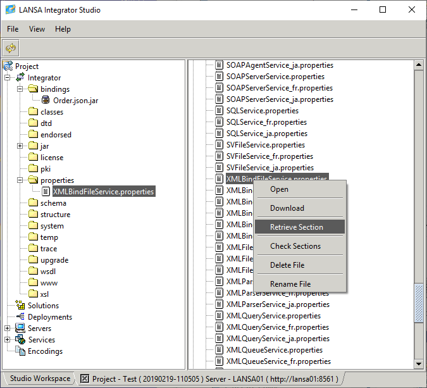Click the Solutions node icon
The height and width of the screenshot is (388, 427).
20,305
